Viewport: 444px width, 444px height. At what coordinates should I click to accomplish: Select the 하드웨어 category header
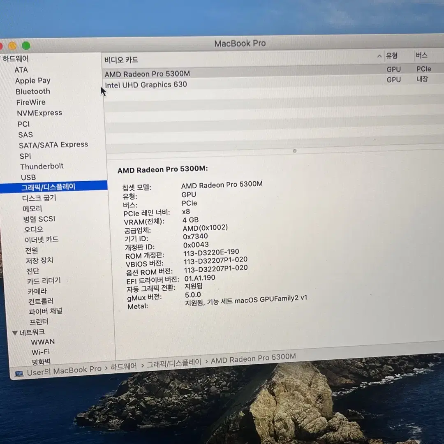point(16,59)
